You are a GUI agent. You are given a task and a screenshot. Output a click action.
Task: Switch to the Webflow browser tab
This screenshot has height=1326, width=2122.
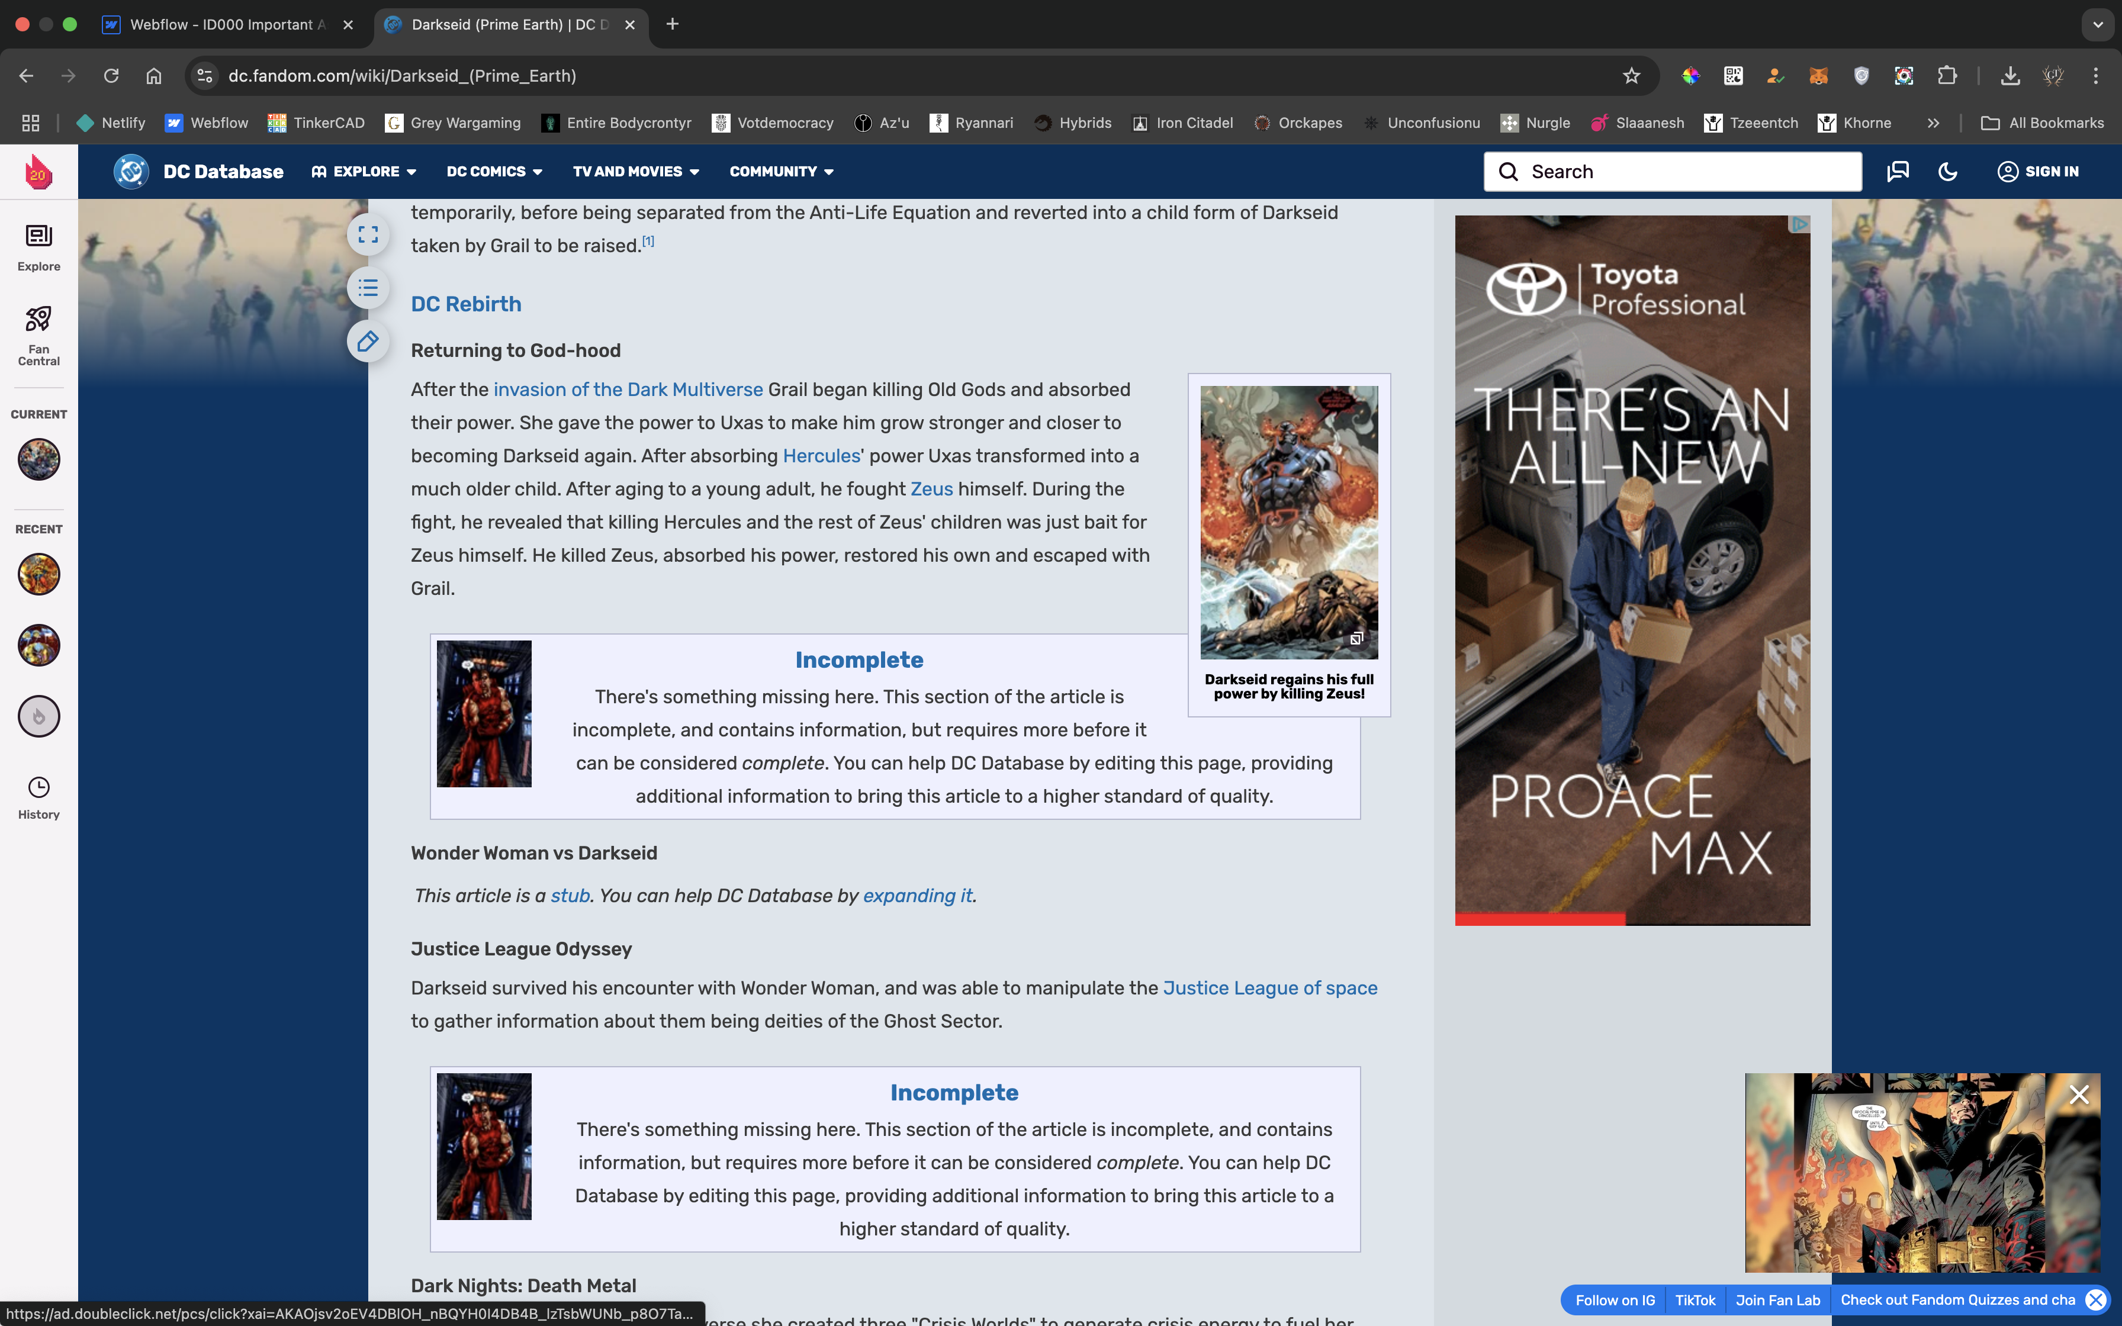[228, 24]
